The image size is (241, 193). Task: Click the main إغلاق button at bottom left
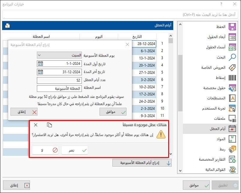(16, 185)
